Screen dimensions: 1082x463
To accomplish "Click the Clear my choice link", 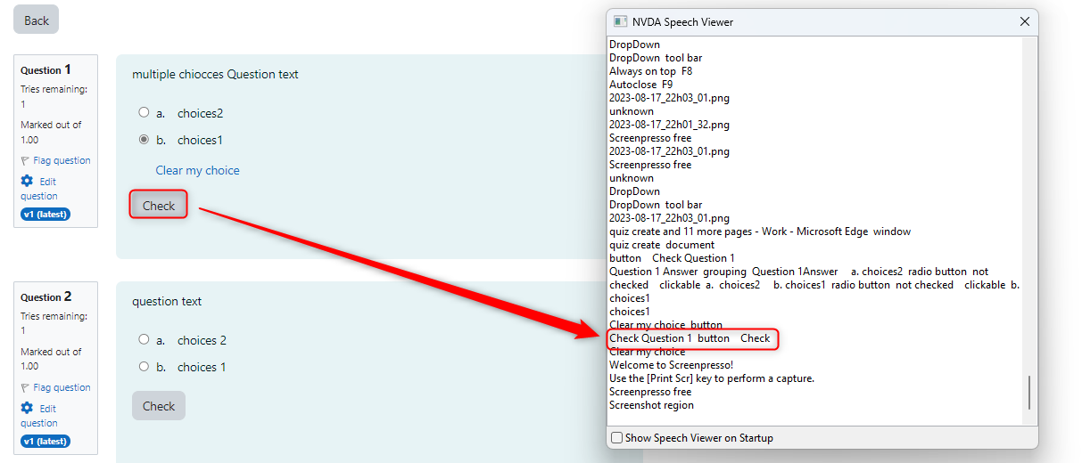I will [197, 170].
